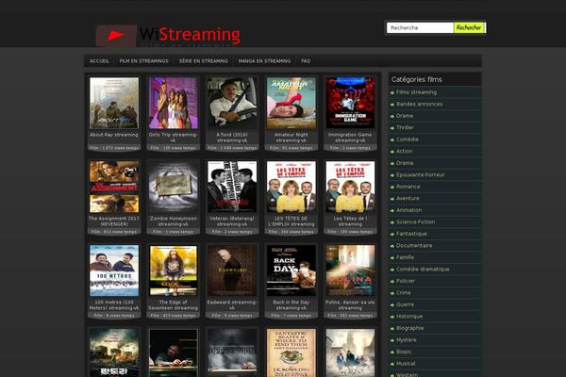The width and height of the screenshot is (566, 377).
Task: Select the Biopic category
Action: 404,352
